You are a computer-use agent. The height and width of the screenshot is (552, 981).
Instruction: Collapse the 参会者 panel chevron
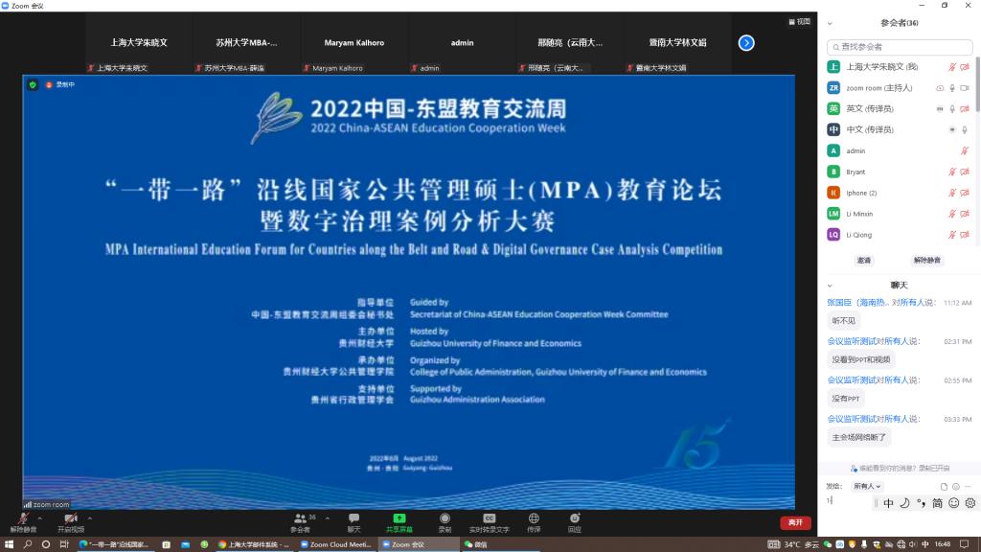[x=830, y=23]
